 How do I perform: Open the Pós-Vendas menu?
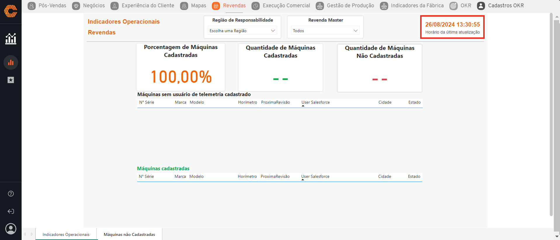52,6
